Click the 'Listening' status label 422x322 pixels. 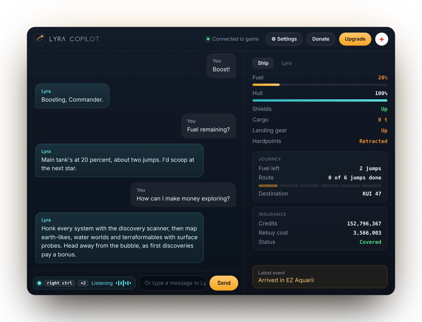pos(102,283)
